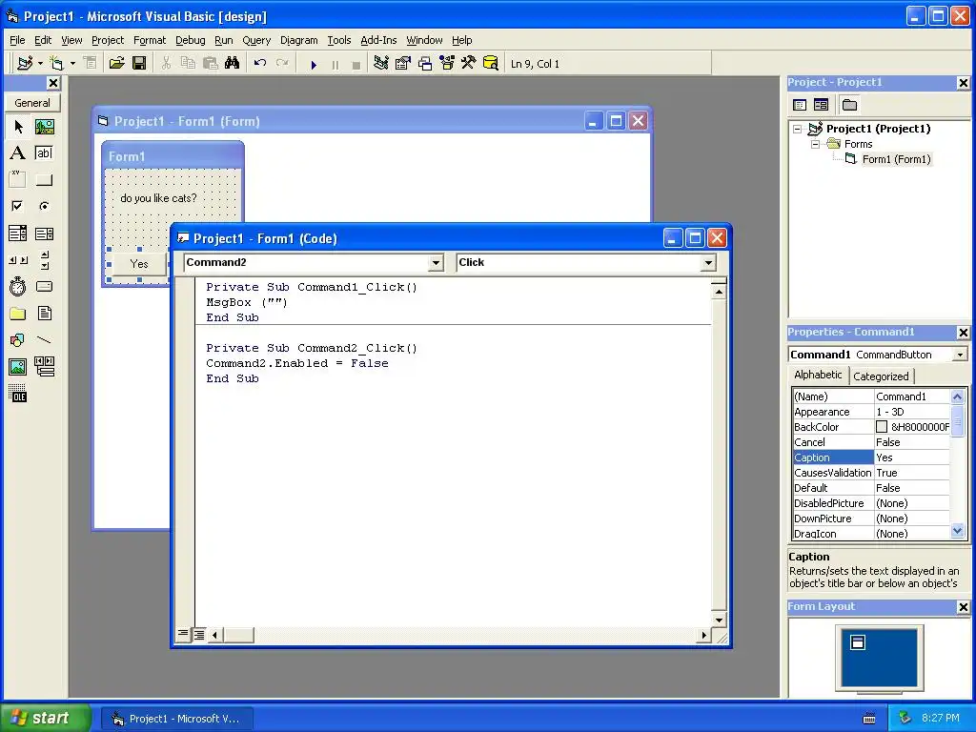Click the Caption property value field
976x732 pixels.
coord(912,457)
